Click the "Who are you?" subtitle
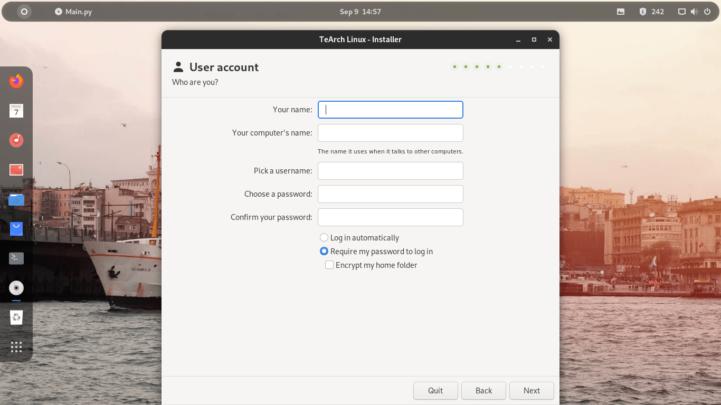Image resolution: width=721 pixels, height=405 pixels. tap(195, 82)
